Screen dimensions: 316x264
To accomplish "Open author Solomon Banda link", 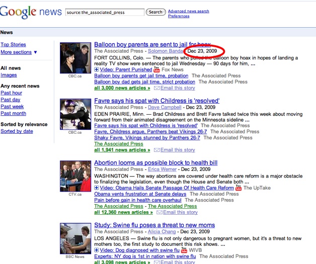I will [165, 51].
